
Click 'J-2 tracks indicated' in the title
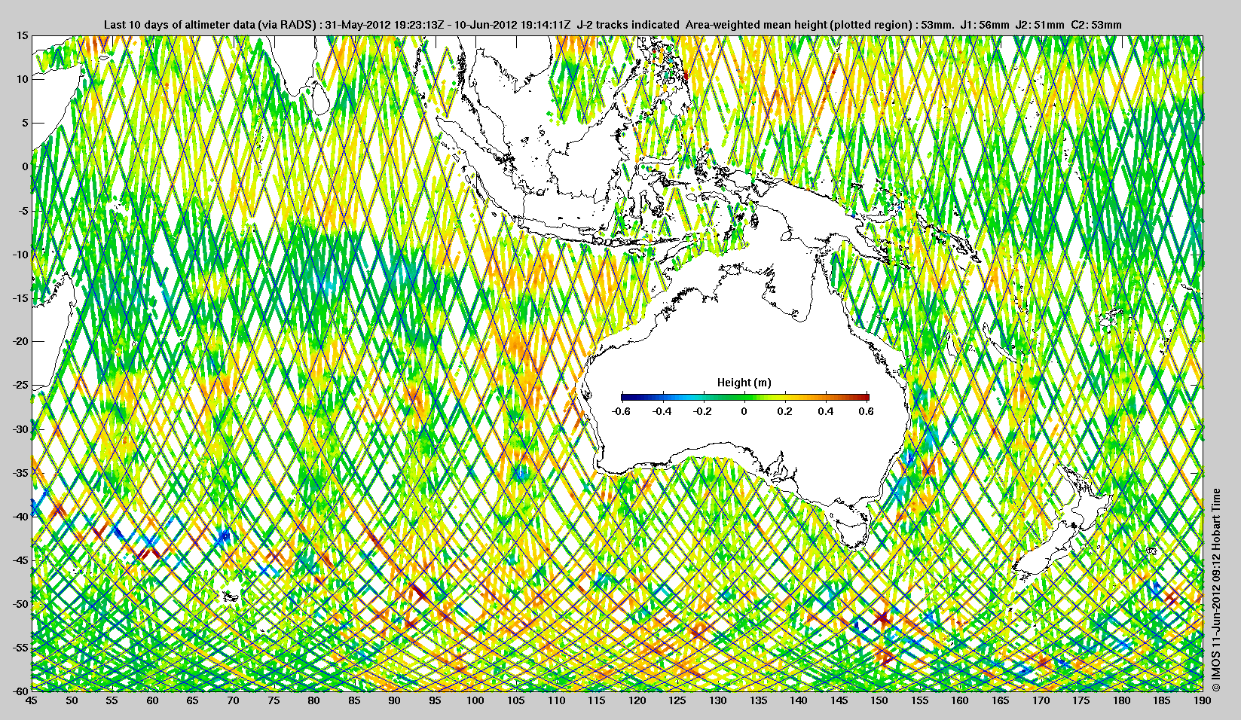coord(628,25)
